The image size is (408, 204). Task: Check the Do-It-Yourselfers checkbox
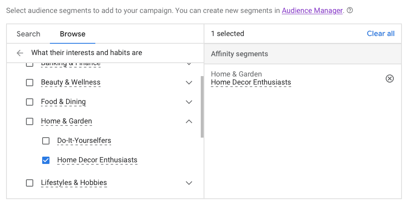(46, 141)
